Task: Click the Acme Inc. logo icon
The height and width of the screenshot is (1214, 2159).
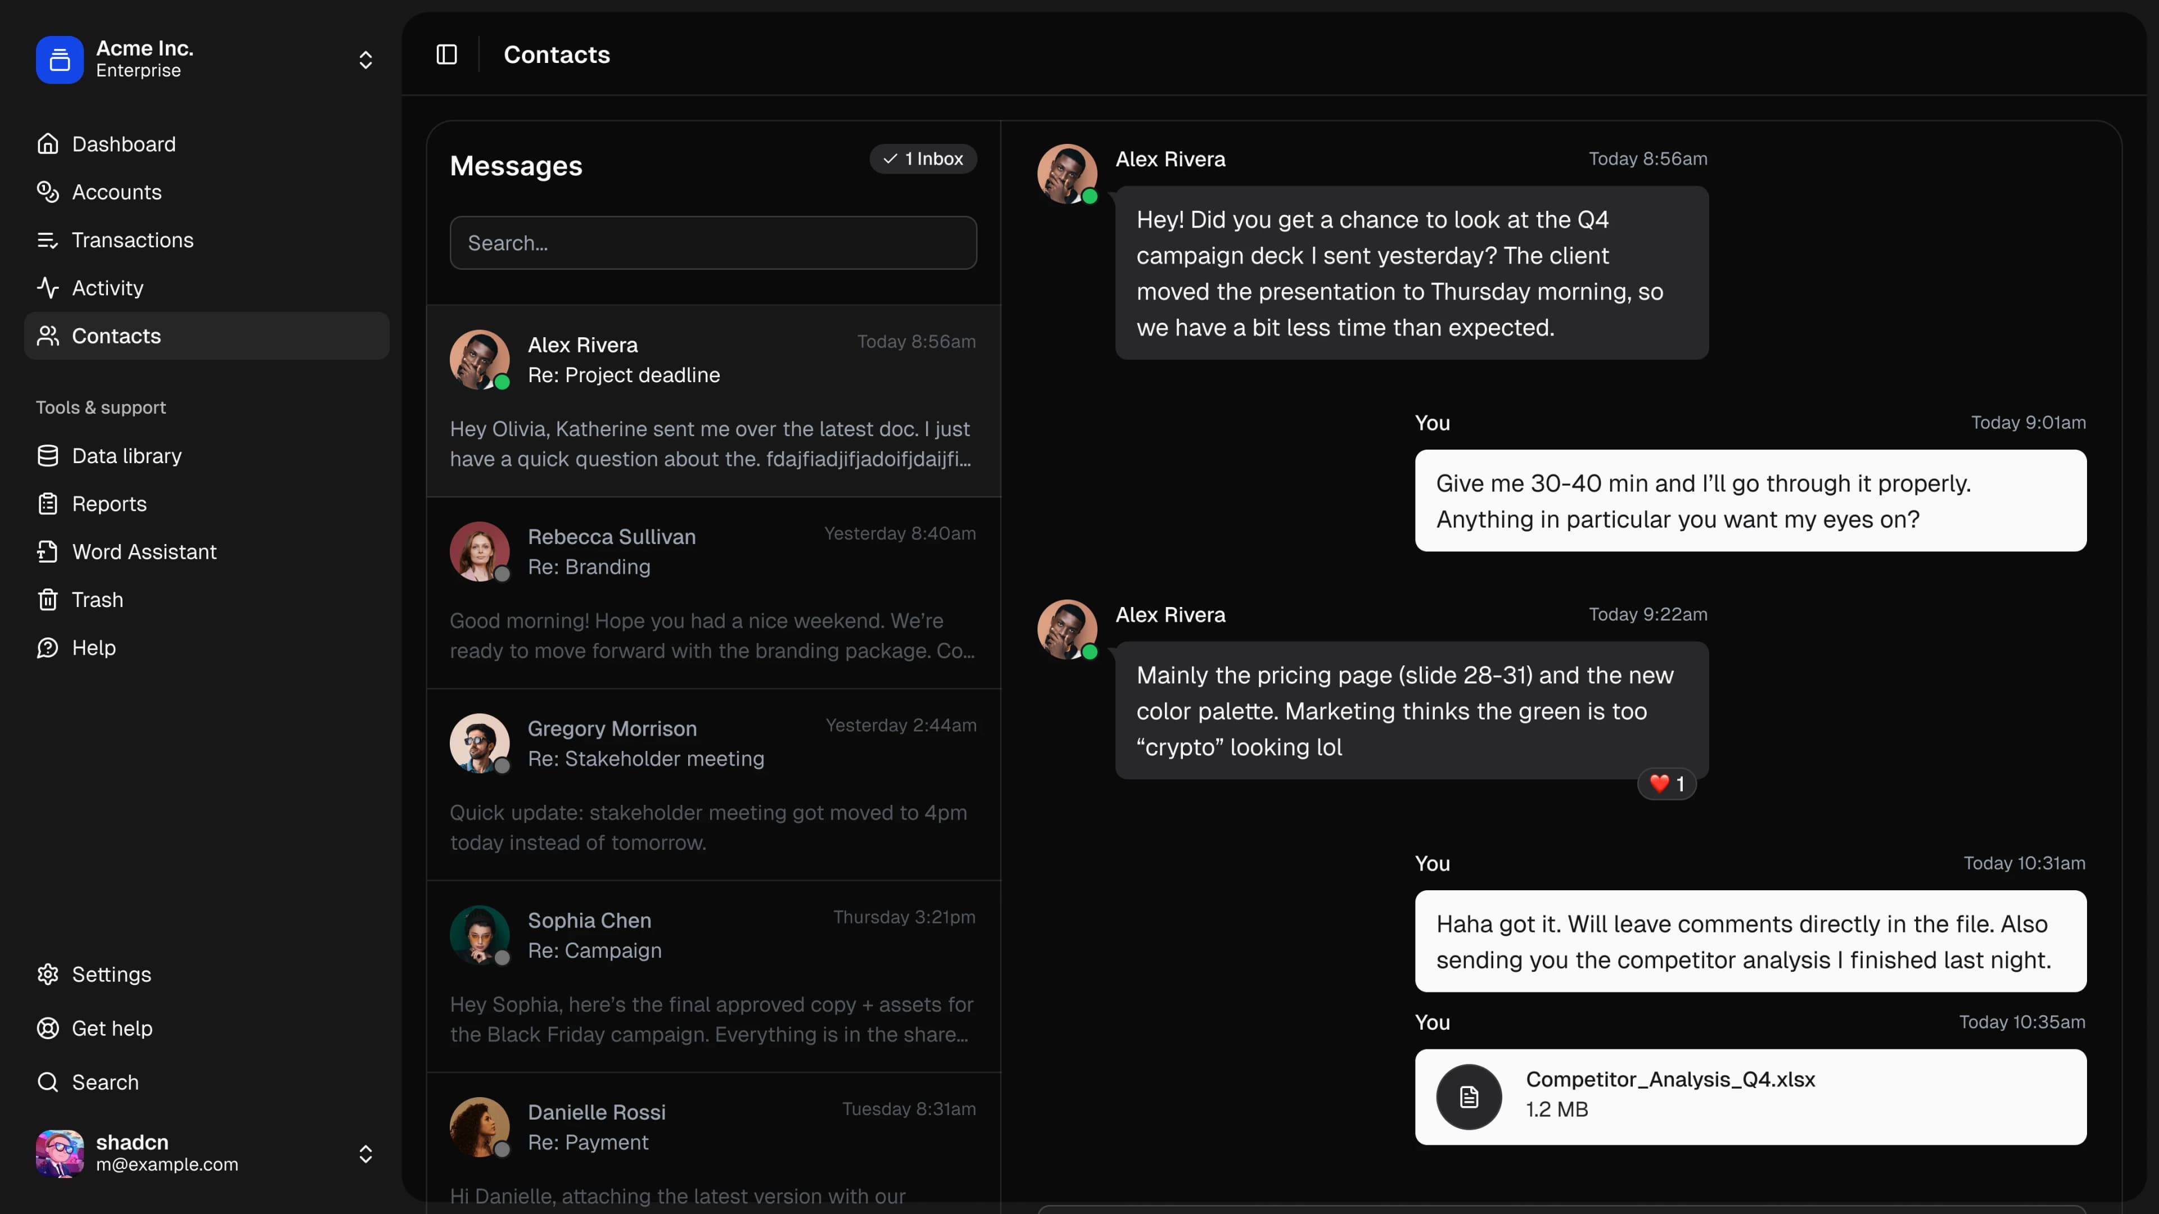Action: pyautogui.click(x=58, y=60)
